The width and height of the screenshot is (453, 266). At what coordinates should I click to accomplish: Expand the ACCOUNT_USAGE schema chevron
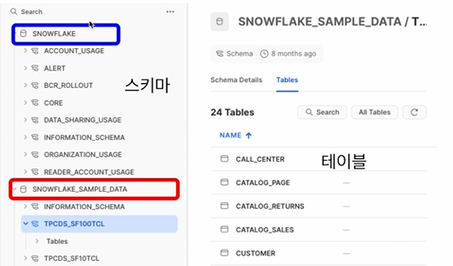click(x=26, y=51)
